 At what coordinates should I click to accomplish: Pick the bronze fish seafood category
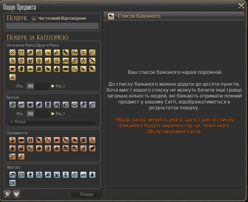[x=39, y=140]
